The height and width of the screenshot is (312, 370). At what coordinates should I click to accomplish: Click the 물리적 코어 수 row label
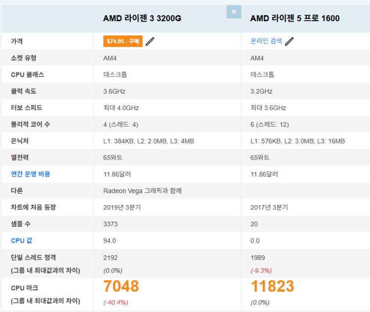click(31, 124)
